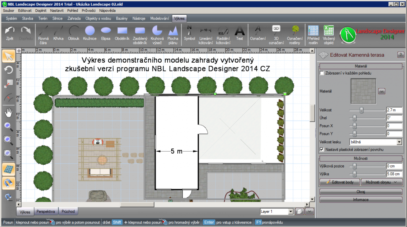Click the Velikost 2.7 m input field
This screenshot has height=227, width=407.
tap(394, 110)
